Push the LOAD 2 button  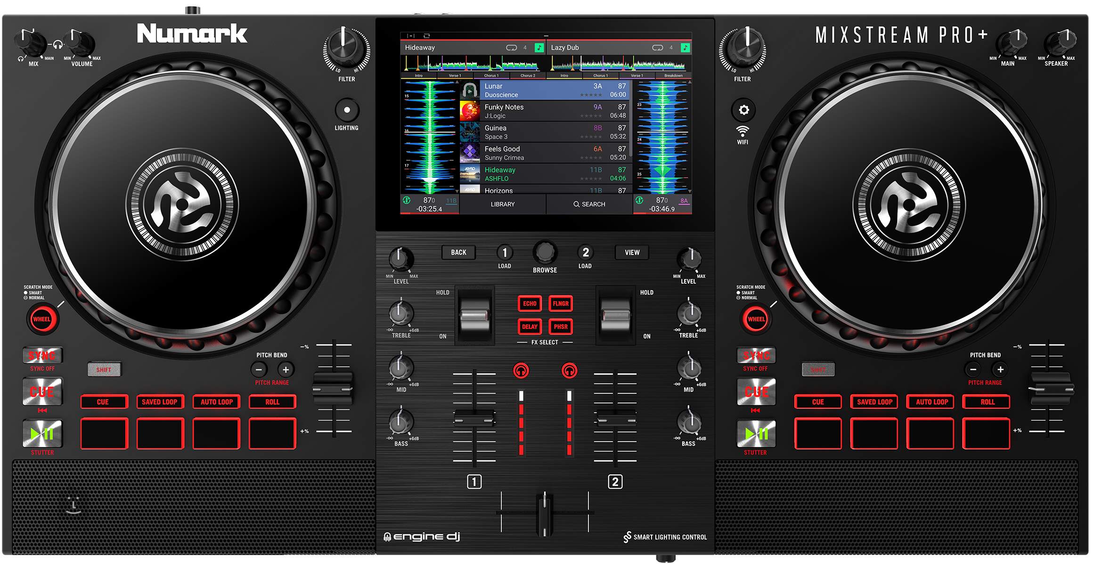[x=585, y=253]
